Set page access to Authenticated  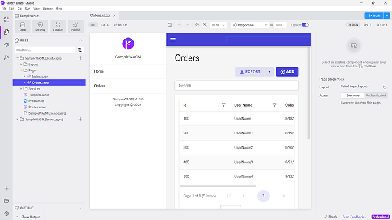(x=376, y=95)
